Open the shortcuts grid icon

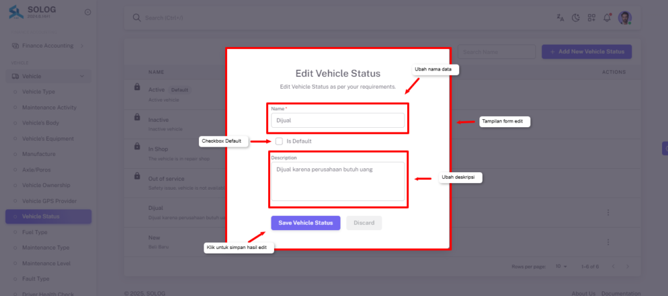pos(591,18)
